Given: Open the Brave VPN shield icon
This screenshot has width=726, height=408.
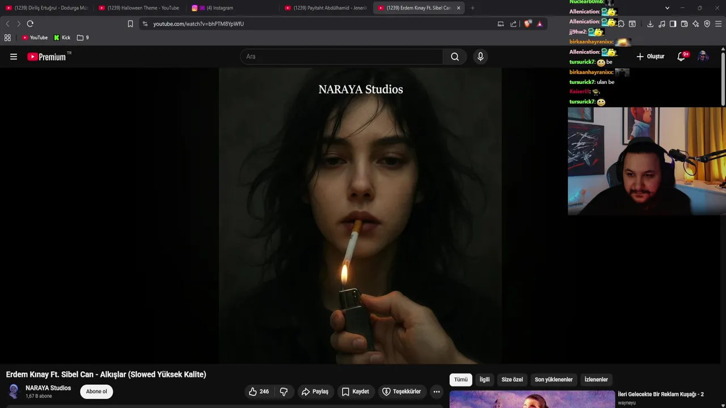Looking at the screenshot, I should coord(707,24).
